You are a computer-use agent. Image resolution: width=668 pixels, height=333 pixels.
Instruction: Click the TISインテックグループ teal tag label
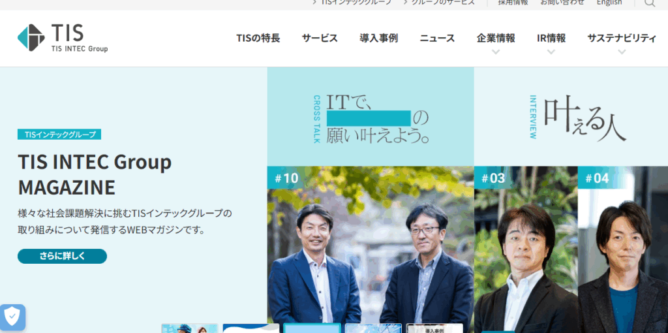tap(59, 135)
